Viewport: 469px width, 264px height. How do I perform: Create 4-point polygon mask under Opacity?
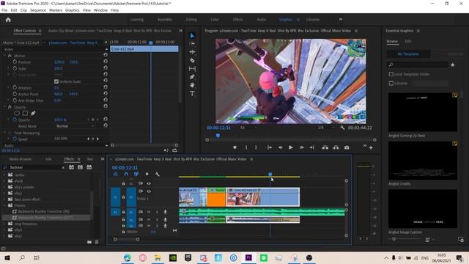(x=25, y=113)
